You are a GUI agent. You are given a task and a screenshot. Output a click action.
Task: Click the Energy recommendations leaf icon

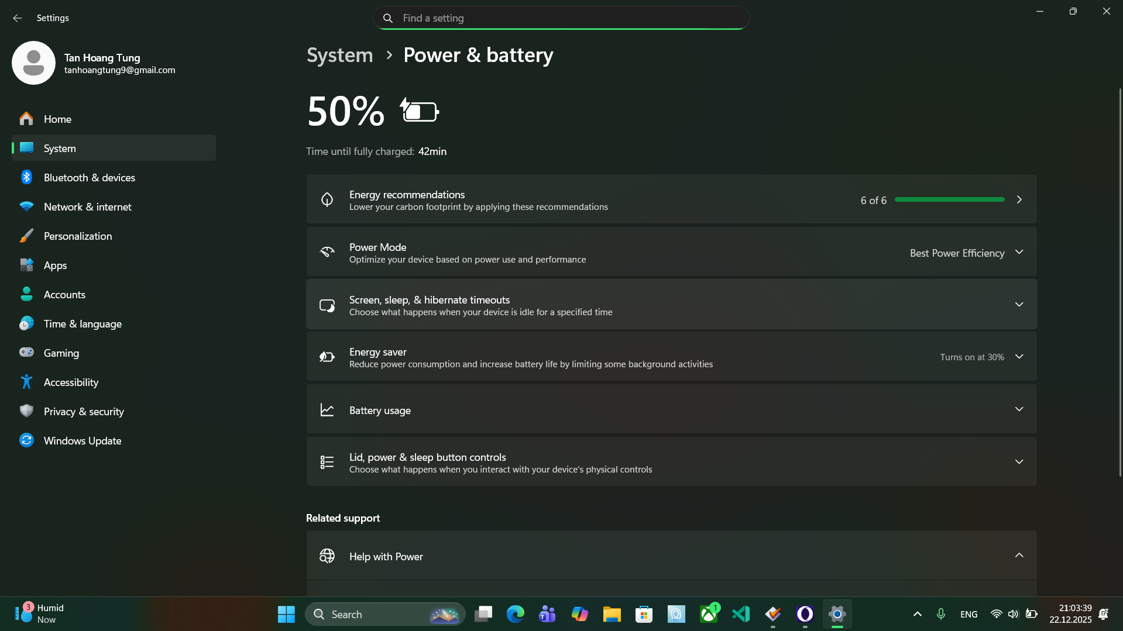[327, 199]
